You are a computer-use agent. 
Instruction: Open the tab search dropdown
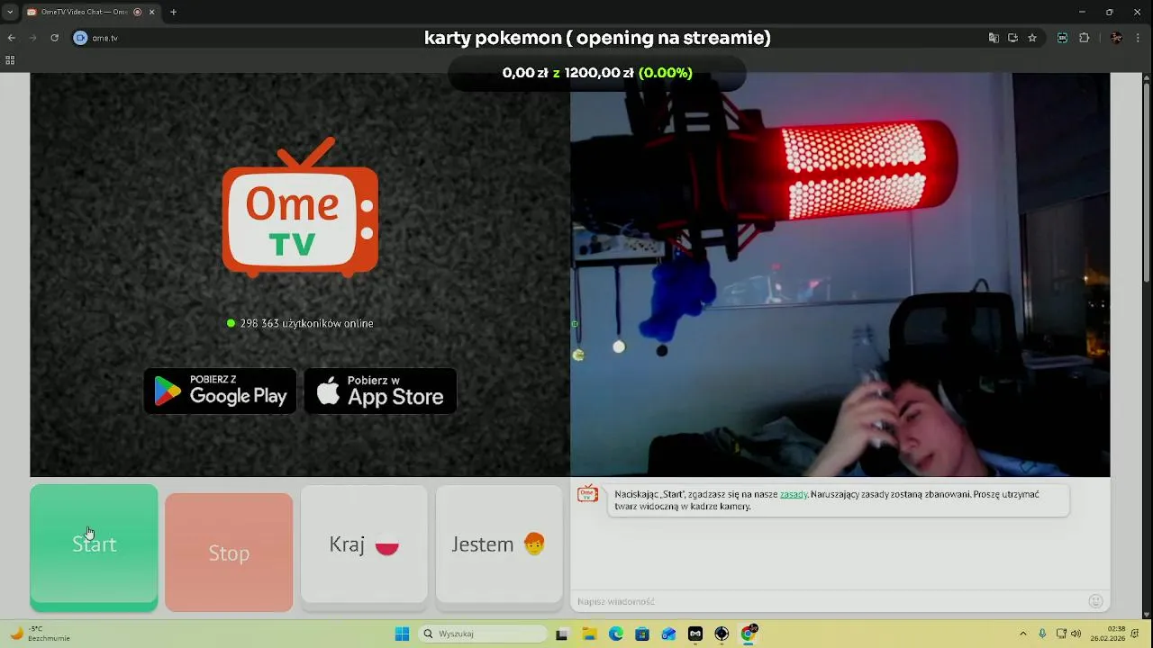pos(10,12)
